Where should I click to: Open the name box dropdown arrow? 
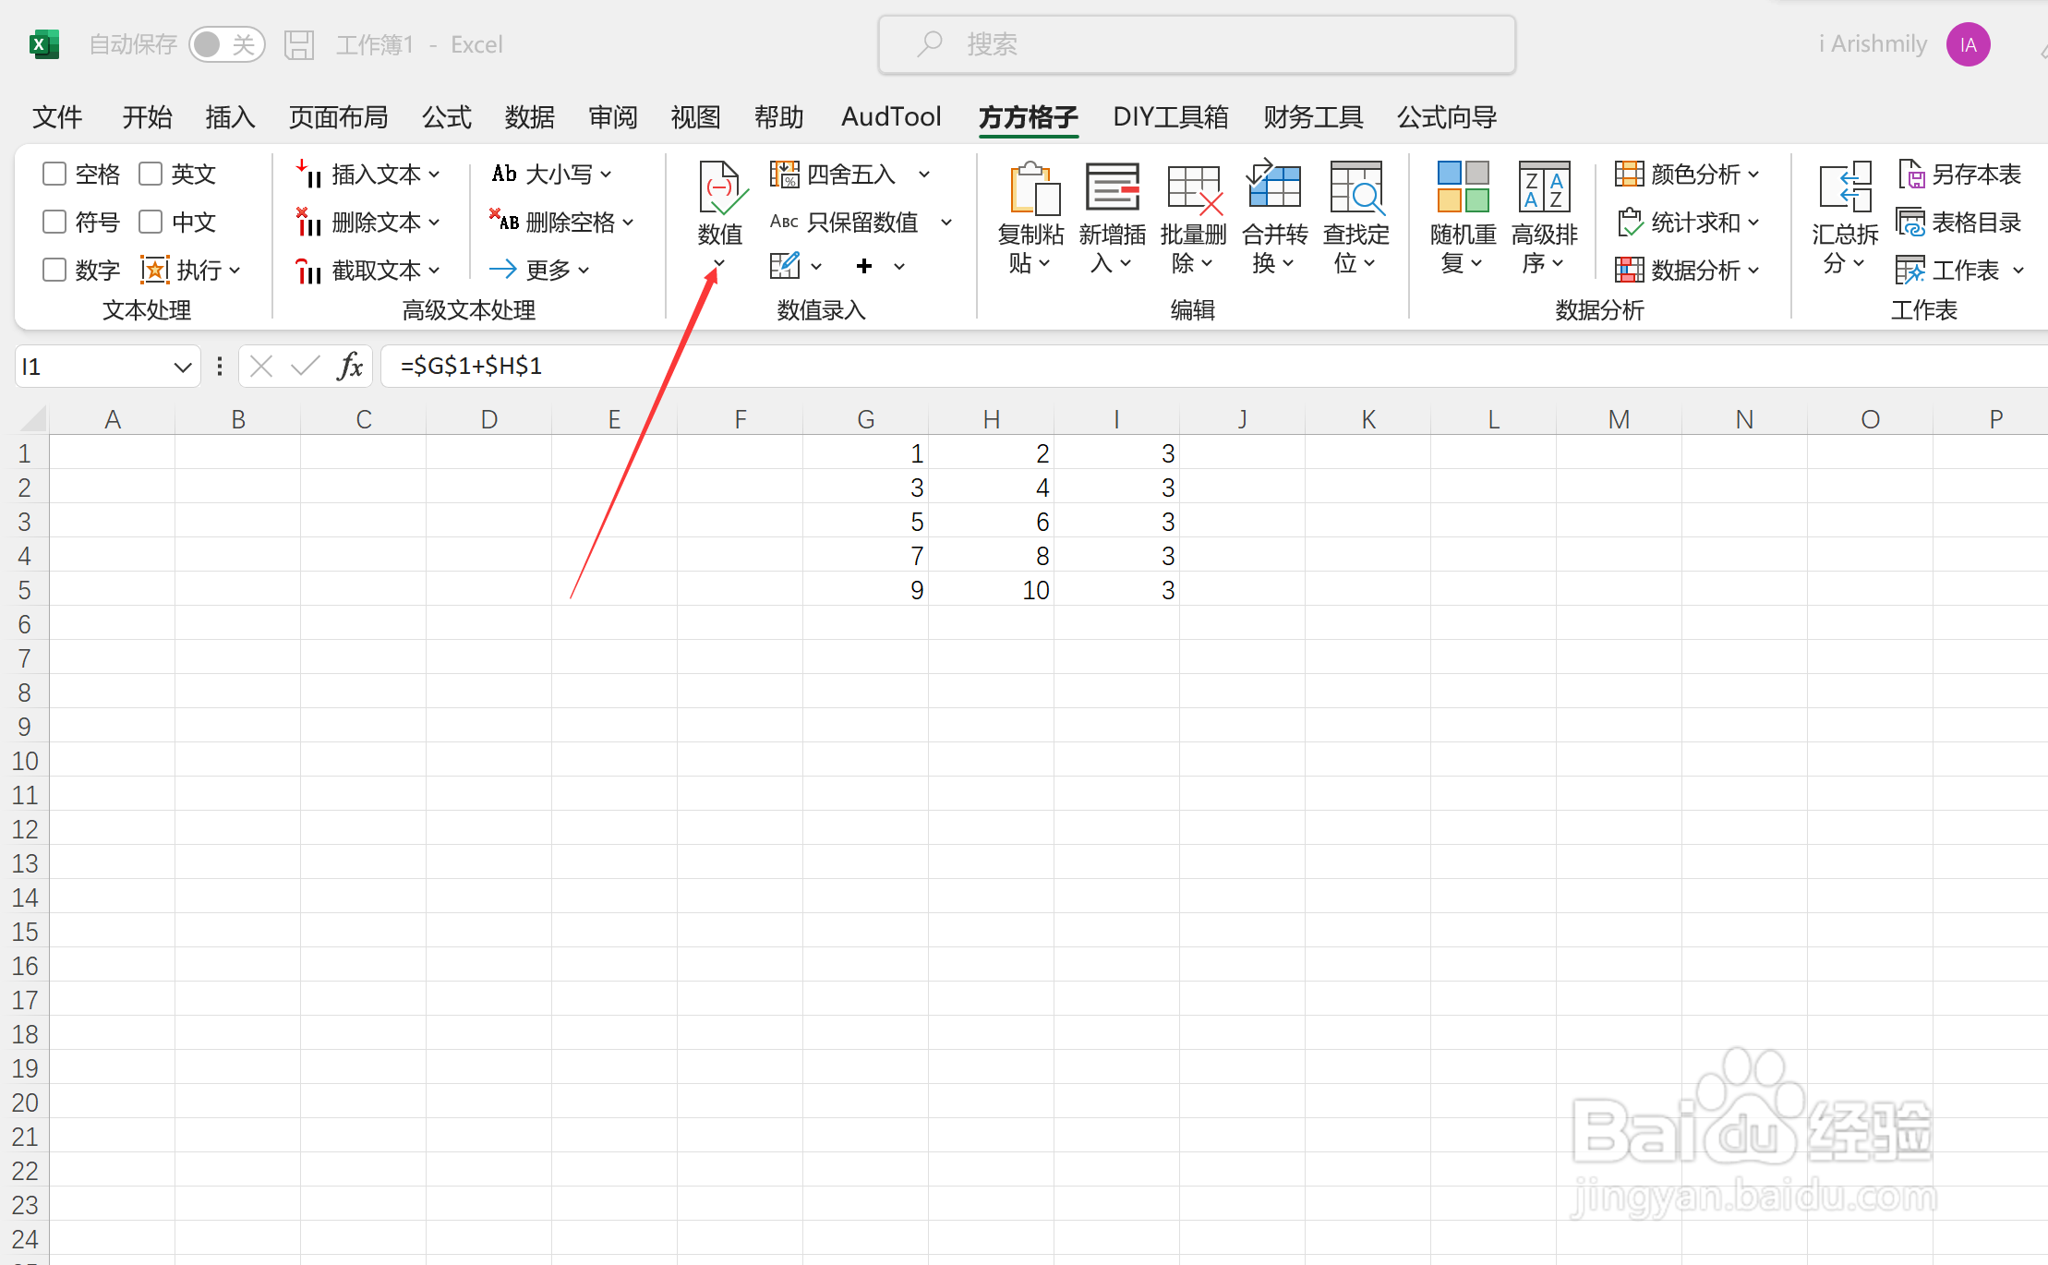pyautogui.click(x=182, y=367)
